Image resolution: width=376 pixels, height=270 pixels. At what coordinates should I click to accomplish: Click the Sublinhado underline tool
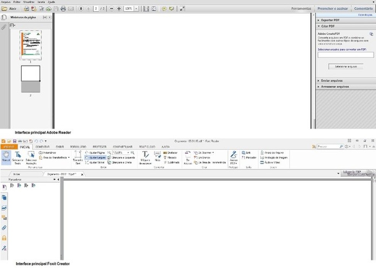tap(172, 162)
